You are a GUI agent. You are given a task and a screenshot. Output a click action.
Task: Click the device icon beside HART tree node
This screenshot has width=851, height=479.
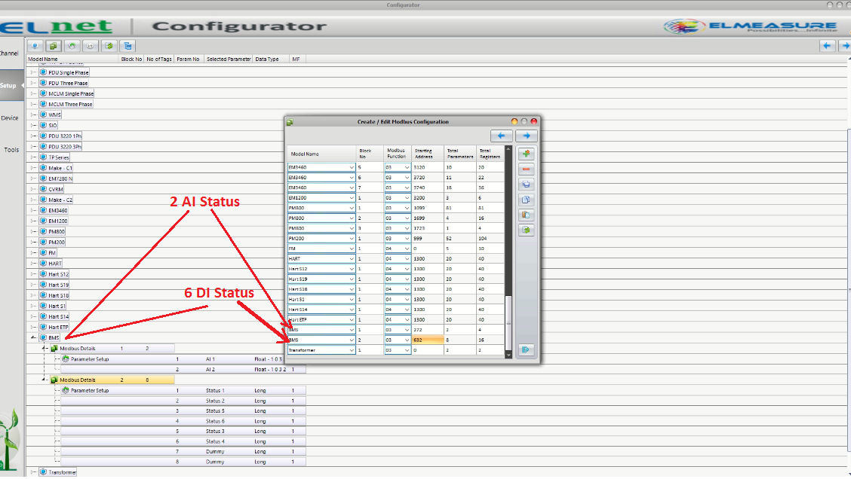[44, 264]
